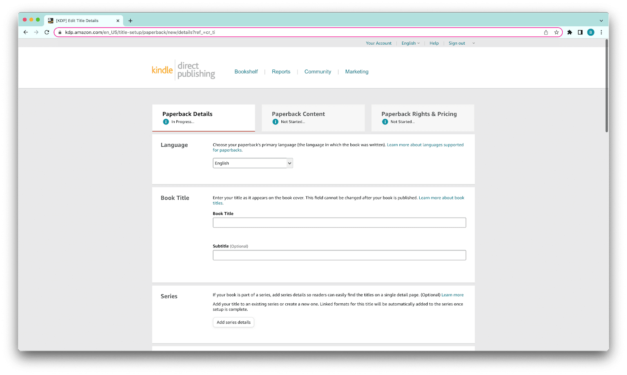Open Learn more about book titles link
The width and height of the screenshot is (627, 375).
click(441, 198)
